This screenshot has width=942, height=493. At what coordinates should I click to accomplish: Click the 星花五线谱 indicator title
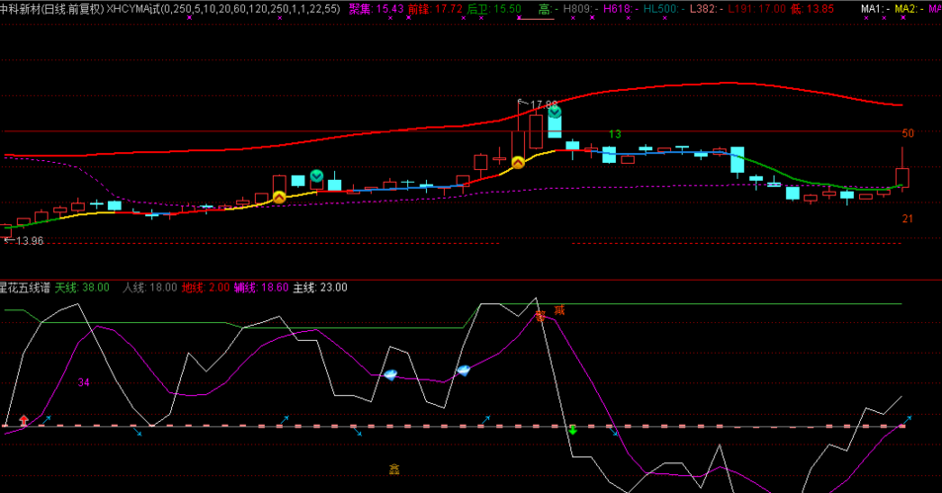(x=25, y=288)
